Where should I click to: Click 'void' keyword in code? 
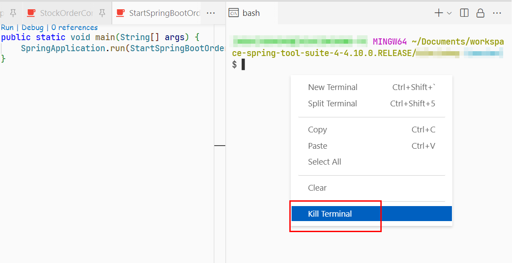coord(80,37)
